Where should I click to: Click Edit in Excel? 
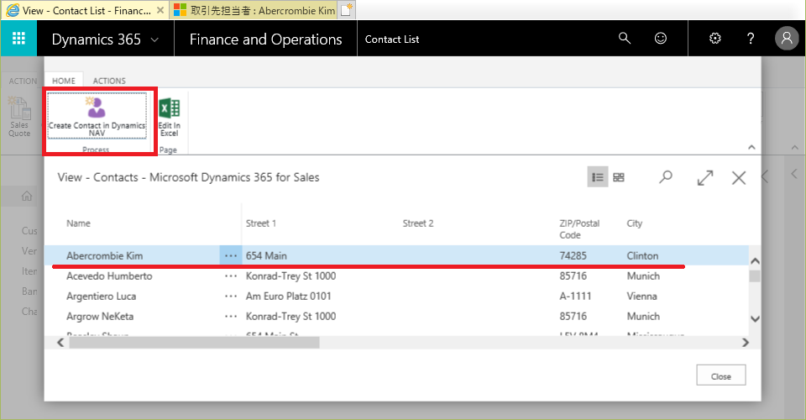(x=169, y=118)
